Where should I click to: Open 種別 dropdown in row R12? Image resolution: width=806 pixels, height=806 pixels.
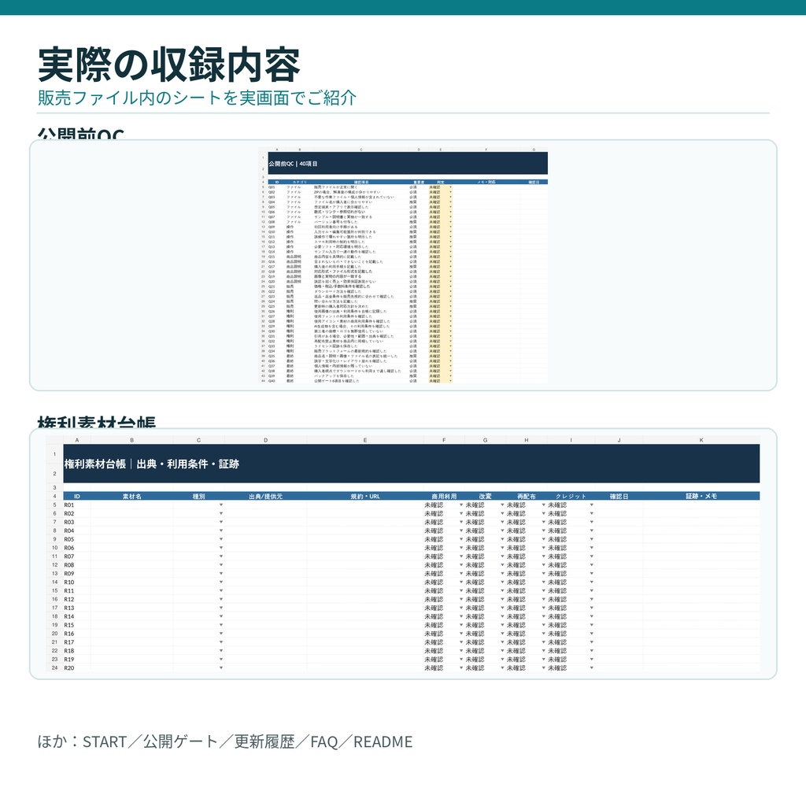point(221,599)
